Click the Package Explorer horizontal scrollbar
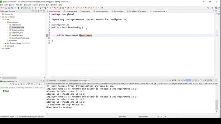The height and width of the screenshot is (124, 221). (9, 77)
